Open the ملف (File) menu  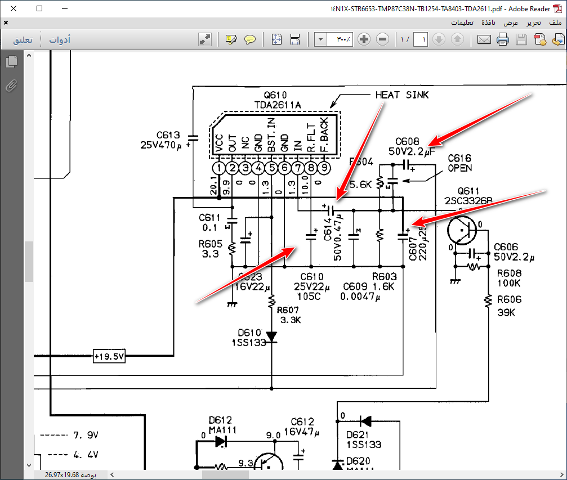click(555, 23)
